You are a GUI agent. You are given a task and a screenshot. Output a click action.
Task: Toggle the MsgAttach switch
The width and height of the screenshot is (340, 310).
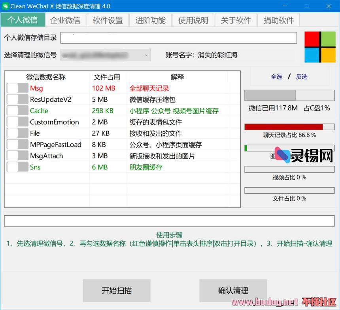pos(17,156)
